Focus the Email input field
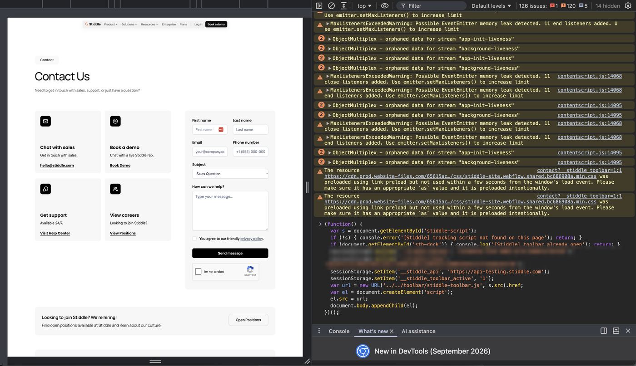This screenshot has height=366, width=636. (209, 151)
